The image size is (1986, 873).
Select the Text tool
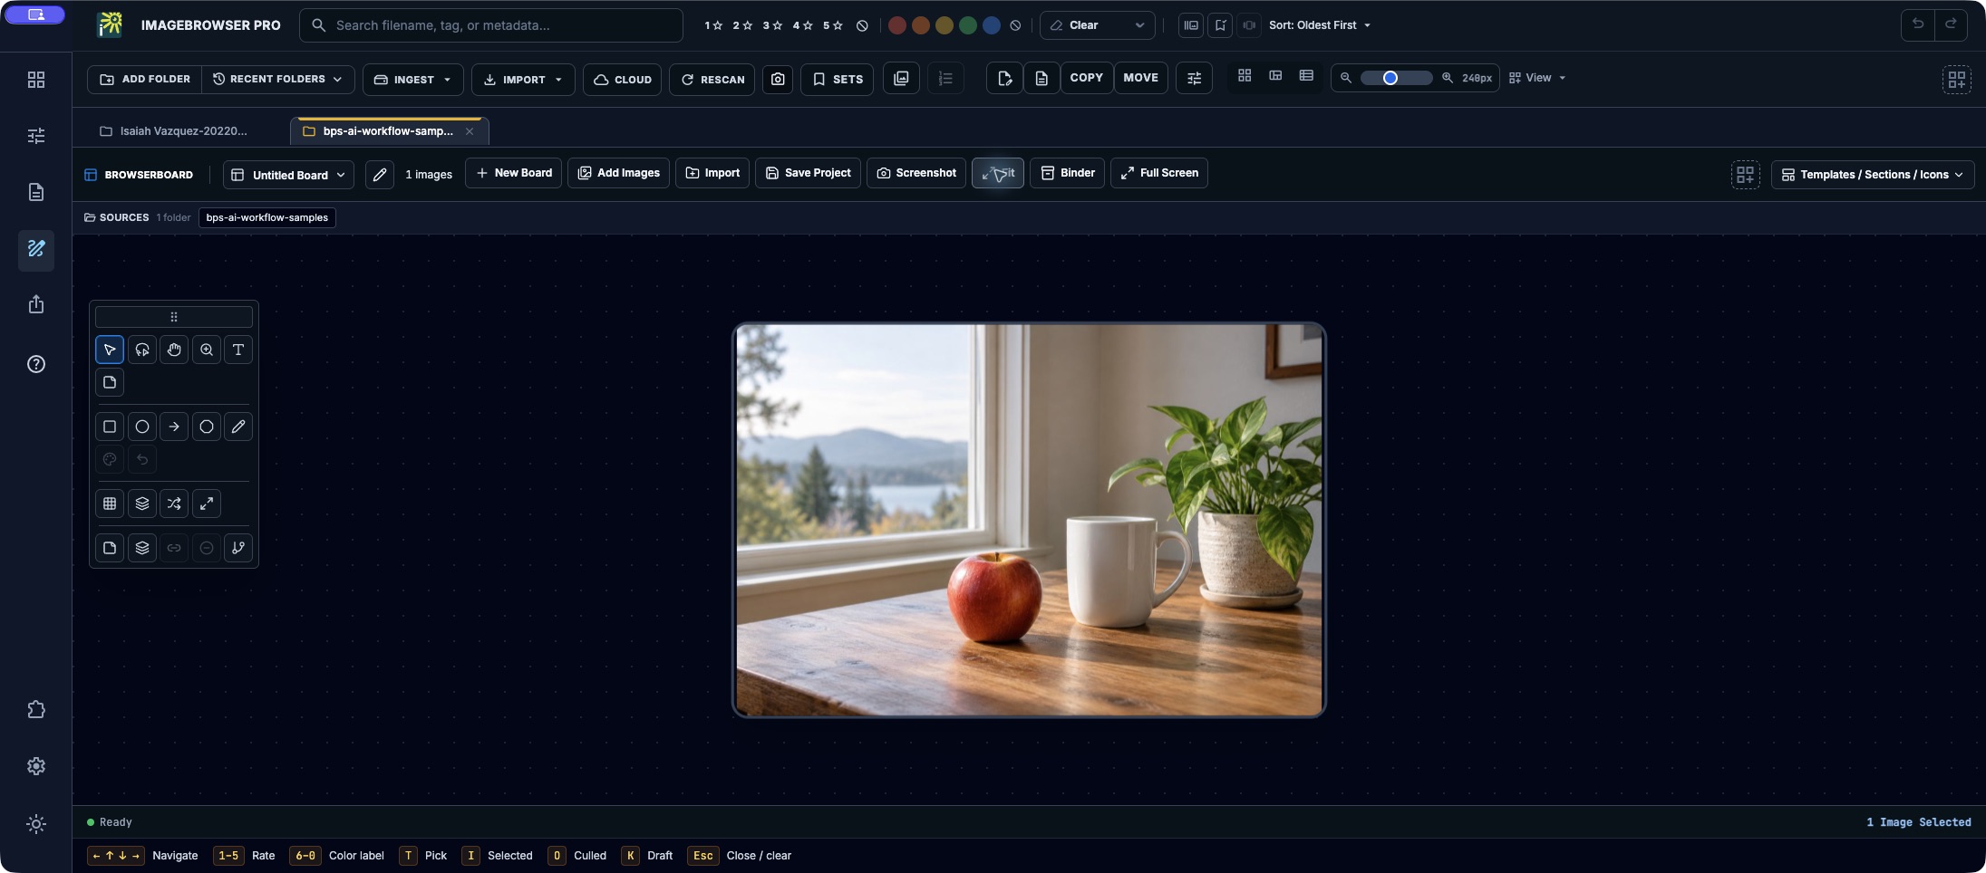[238, 350]
